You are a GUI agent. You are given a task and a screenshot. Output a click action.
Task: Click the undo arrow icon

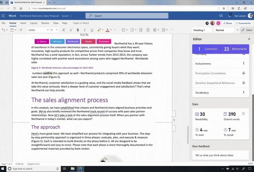(x=3, y=30)
